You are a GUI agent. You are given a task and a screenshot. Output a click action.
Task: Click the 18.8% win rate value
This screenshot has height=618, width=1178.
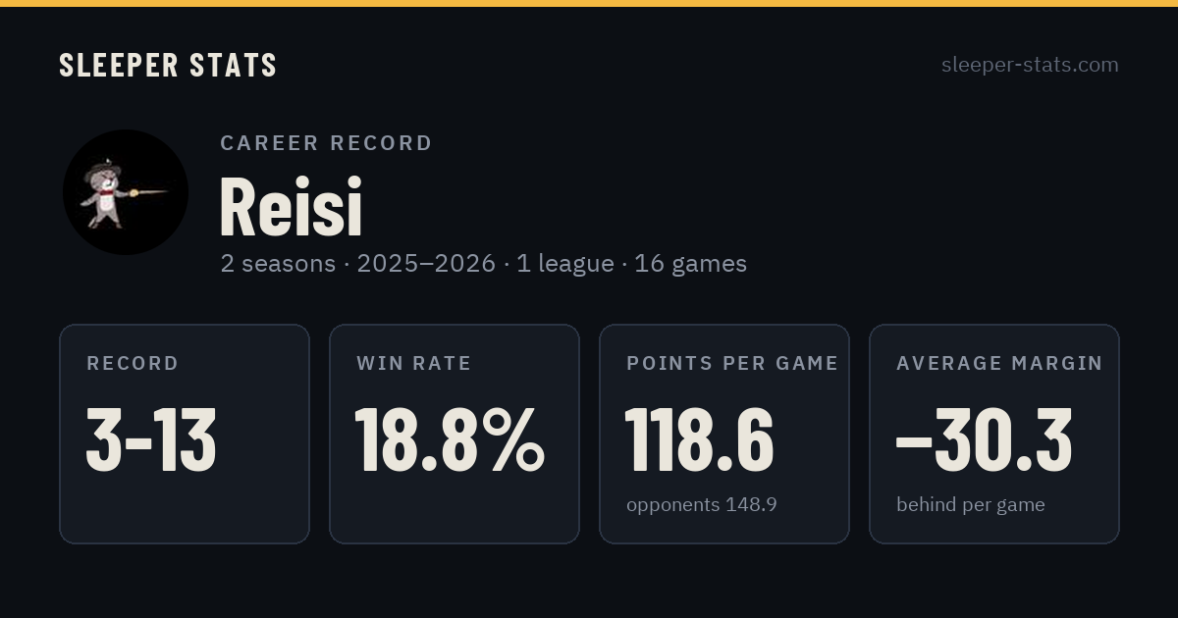click(x=450, y=440)
